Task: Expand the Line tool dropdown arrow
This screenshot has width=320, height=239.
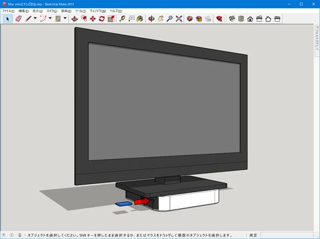Action: tap(35, 19)
